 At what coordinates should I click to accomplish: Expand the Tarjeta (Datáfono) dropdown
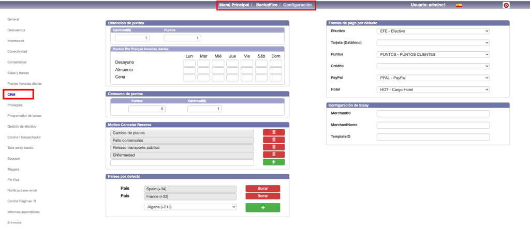(x=433, y=43)
